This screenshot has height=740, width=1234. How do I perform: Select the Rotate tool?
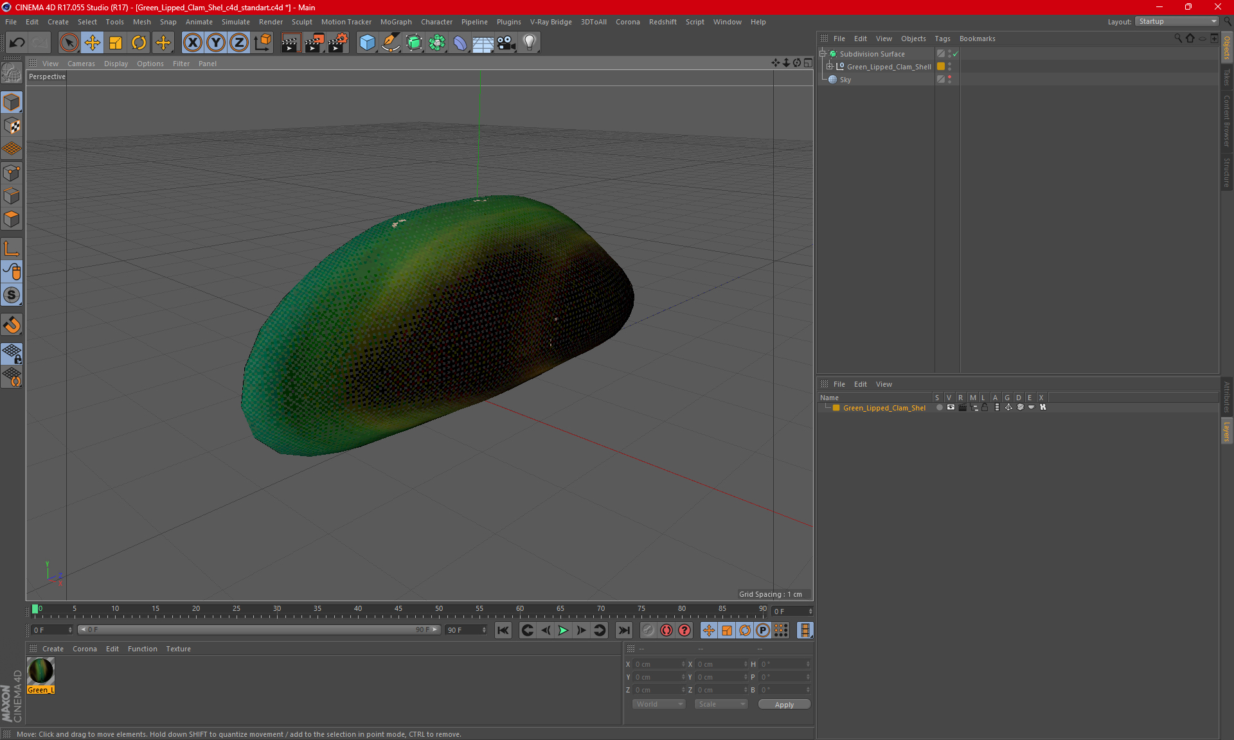[139, 42]
